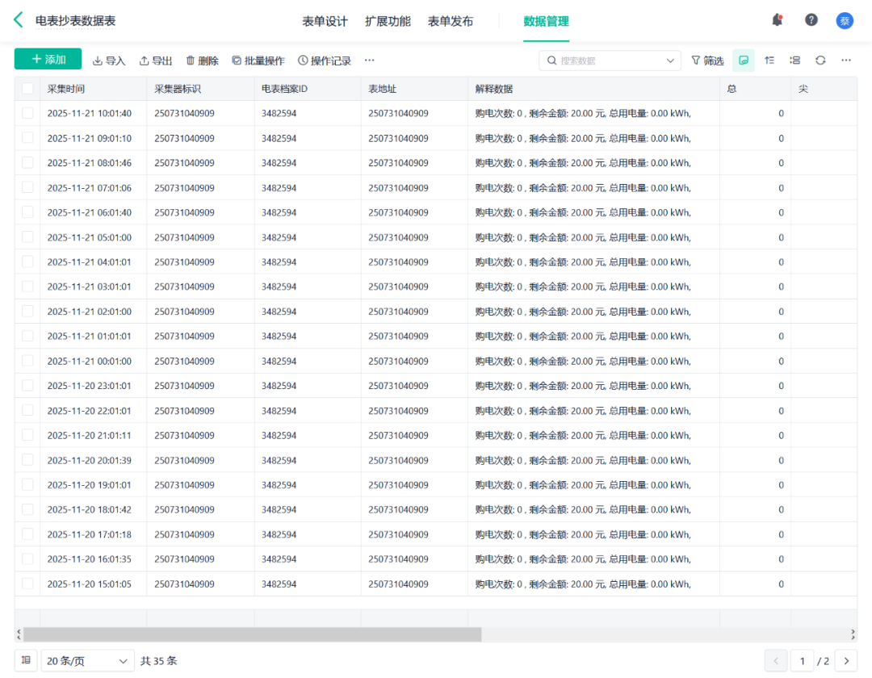Click the search magnifier icon
This screenshot has width=872, height=678.
(551, 60)
